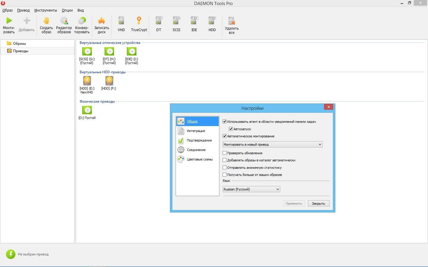Click the Закрыть button
The image size is (428, 267).
pyautogui.click(x=318, y=204)
